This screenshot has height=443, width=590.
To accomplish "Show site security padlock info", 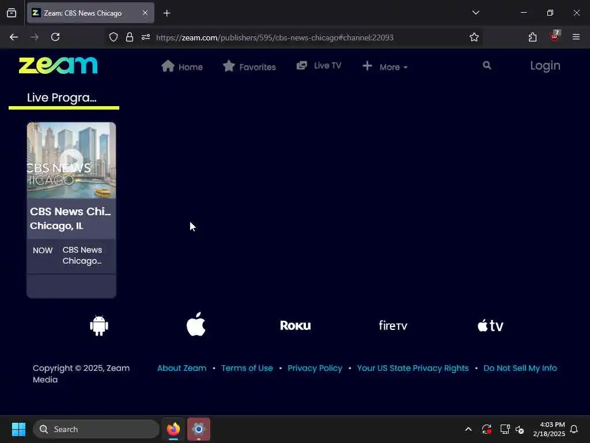I will [x=130, y=37].
